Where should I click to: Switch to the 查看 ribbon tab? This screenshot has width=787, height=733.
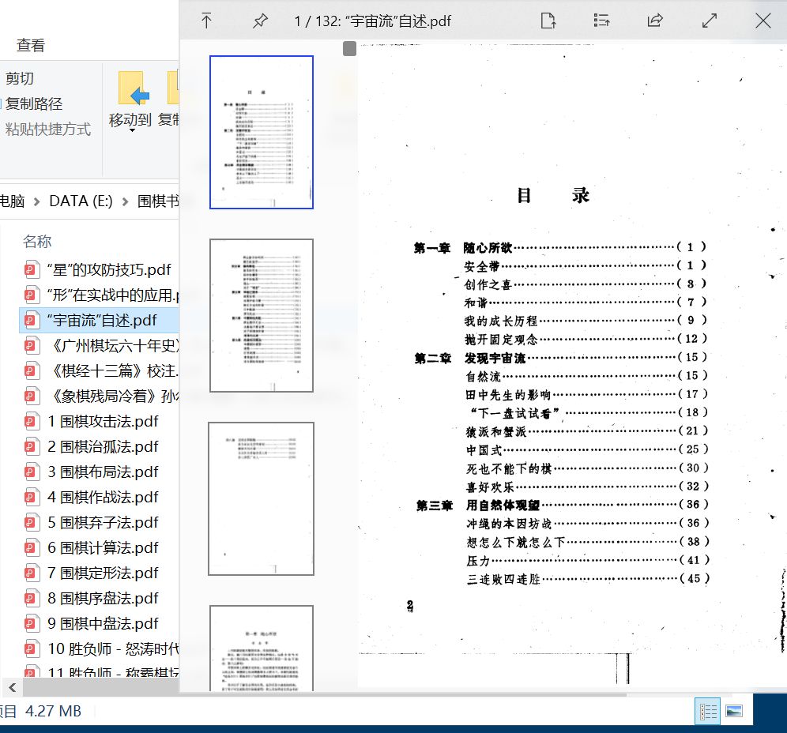29,46
